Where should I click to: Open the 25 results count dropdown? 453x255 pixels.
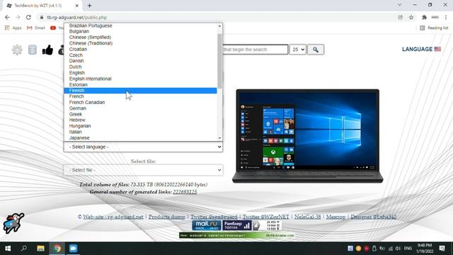(297, 50)
